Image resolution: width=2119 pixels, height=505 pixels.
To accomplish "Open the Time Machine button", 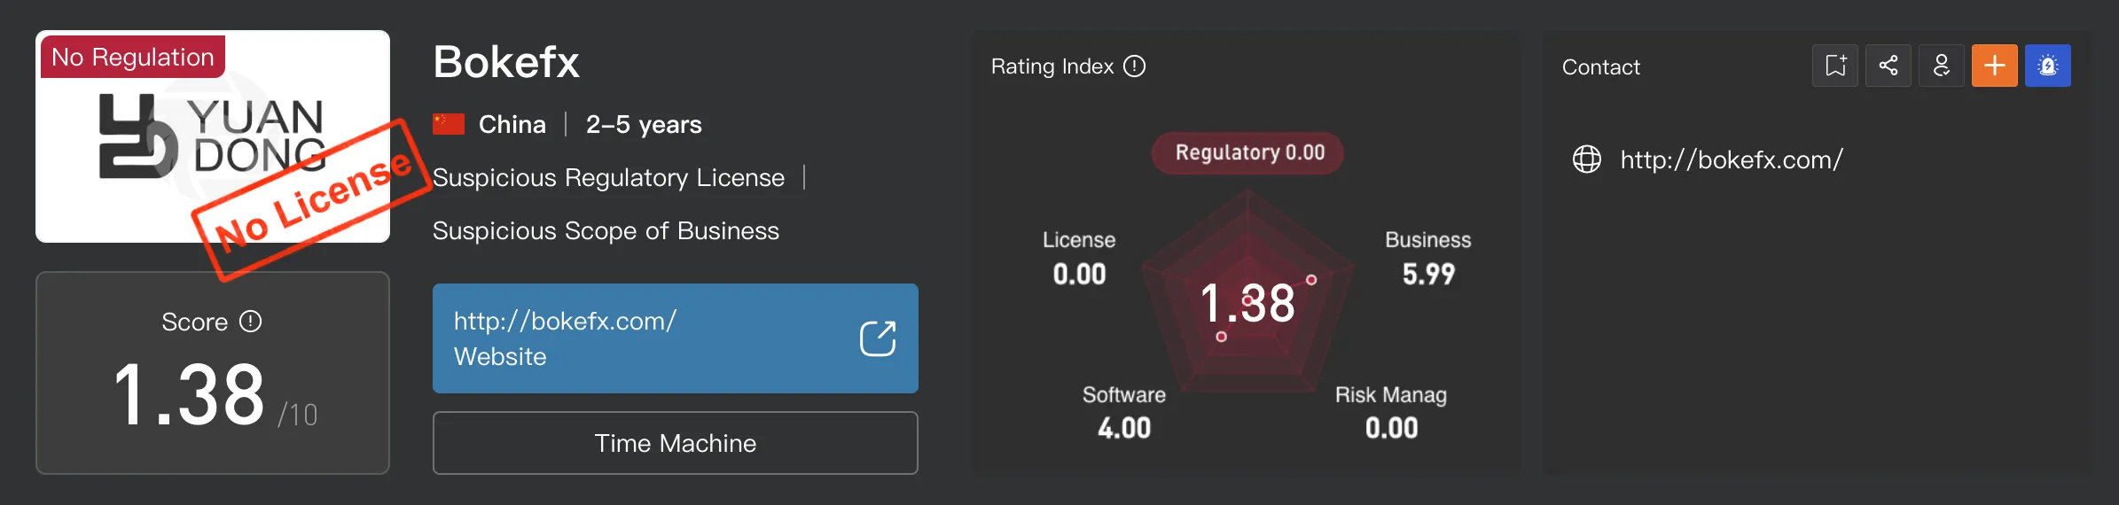I will 676,443.
